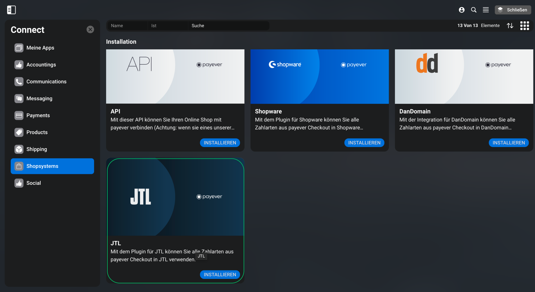Open the JTL card banner image
Screen dimensions: 535x292
pos(175,197)
